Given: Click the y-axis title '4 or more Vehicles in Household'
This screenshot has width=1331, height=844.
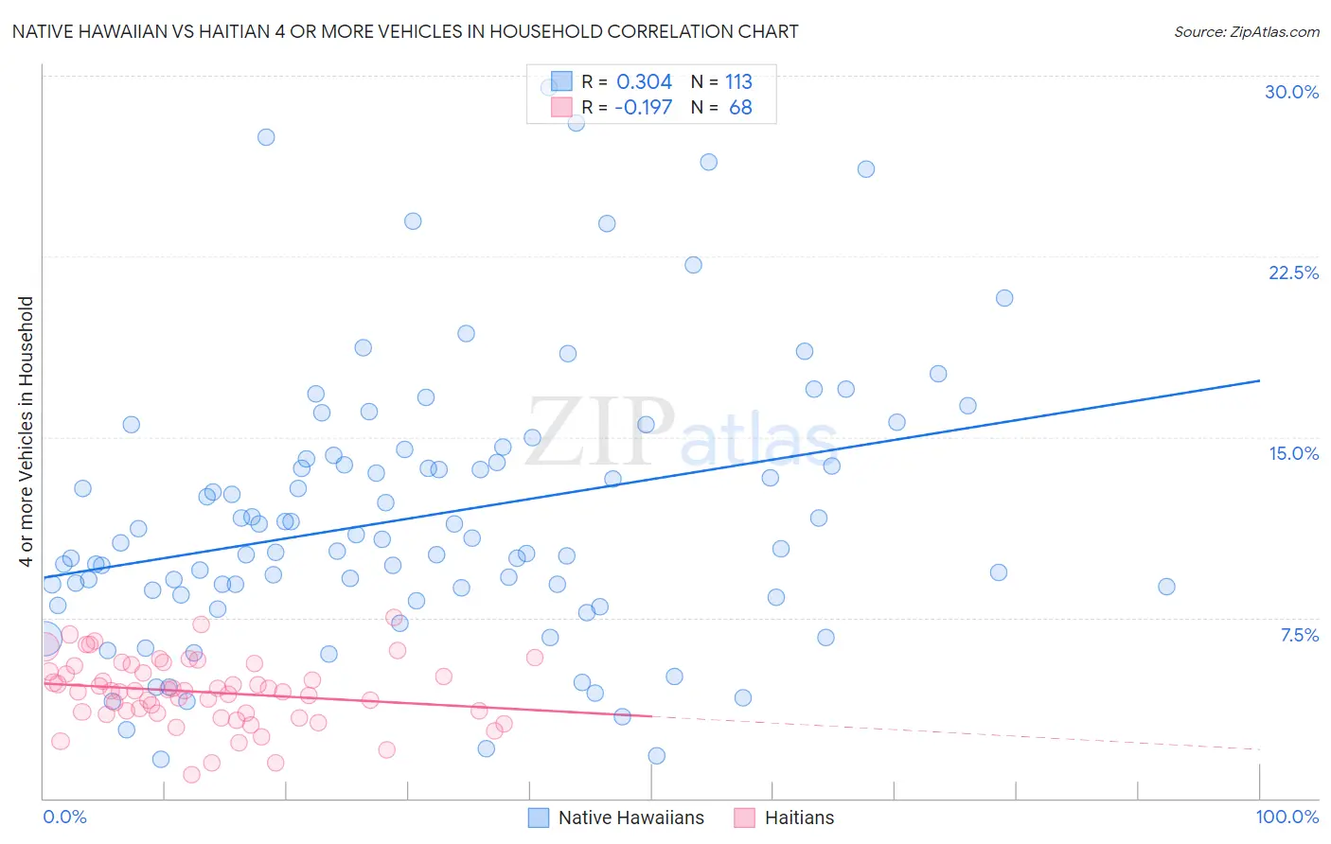Looking at the screenshot, I should coord(26,431).
